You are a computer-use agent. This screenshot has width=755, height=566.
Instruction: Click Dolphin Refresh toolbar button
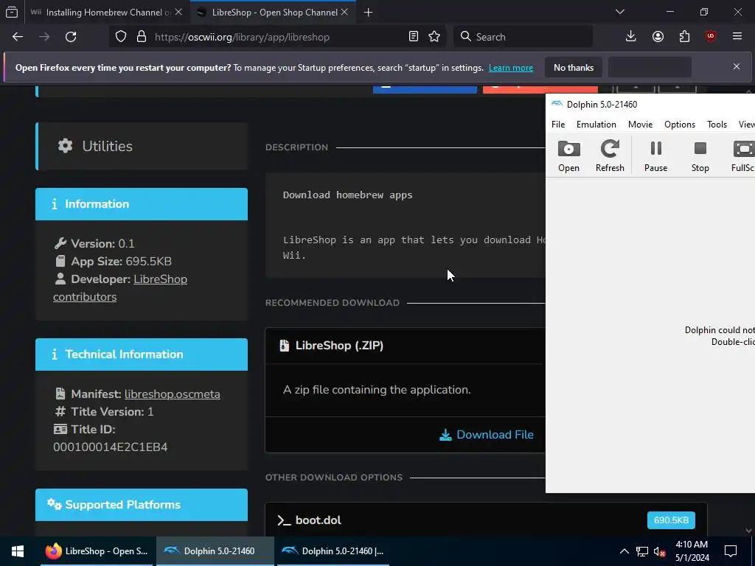click(610, 156)
